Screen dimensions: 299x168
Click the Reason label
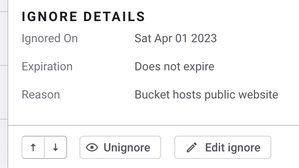tap(41, 94)
